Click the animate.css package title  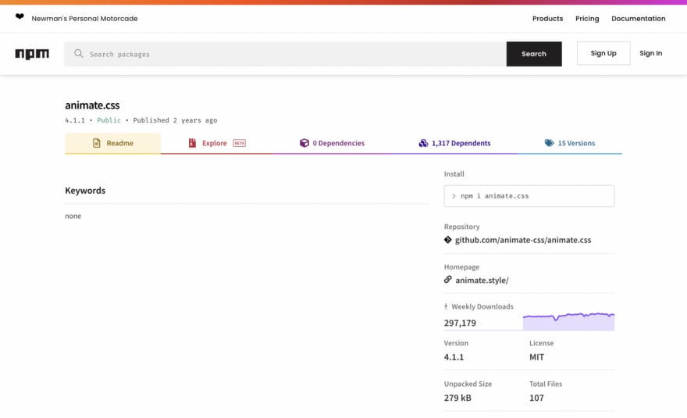(x=92, y=105)
